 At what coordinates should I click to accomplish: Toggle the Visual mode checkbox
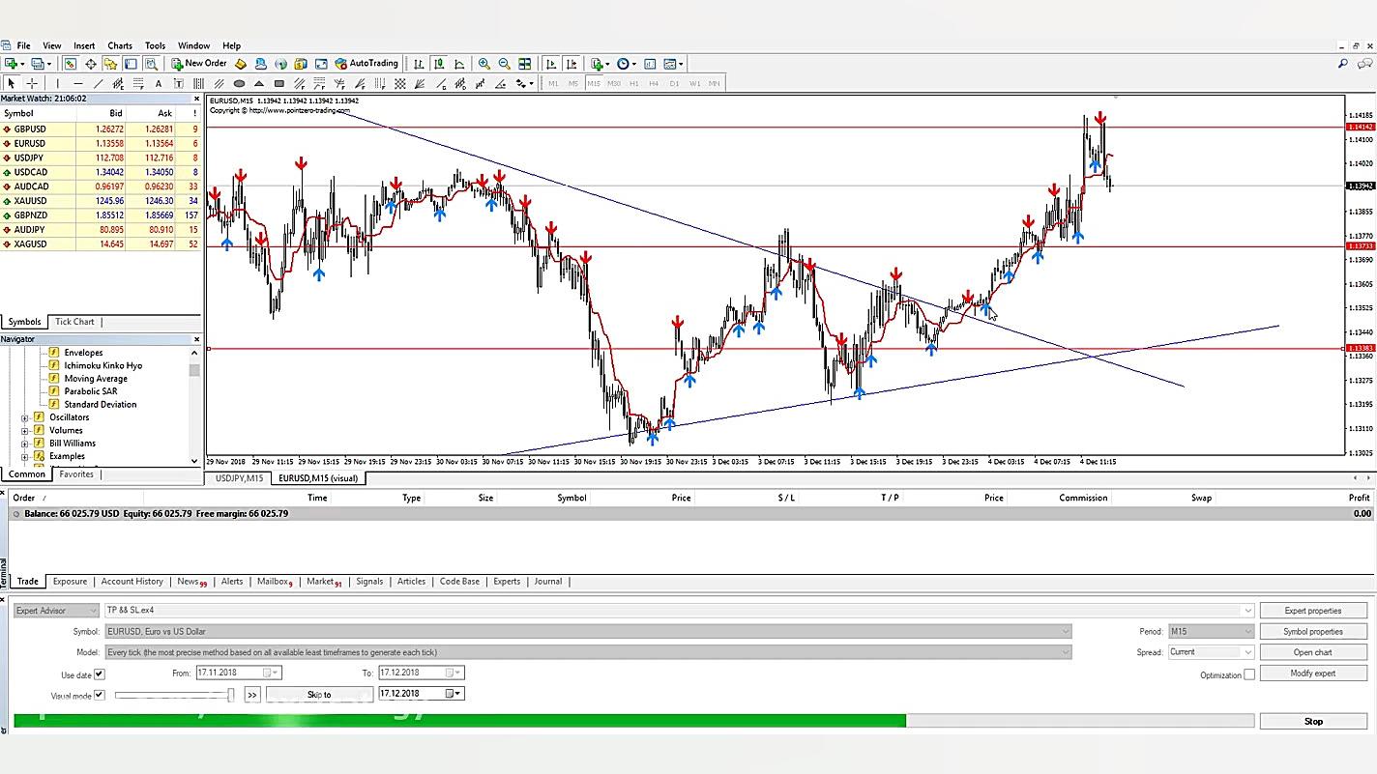pyautogui.click(x=99, y=695)
